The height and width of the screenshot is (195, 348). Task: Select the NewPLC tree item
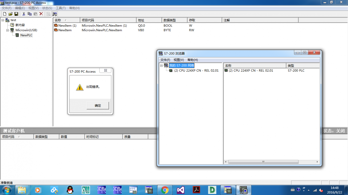(26, 35)
